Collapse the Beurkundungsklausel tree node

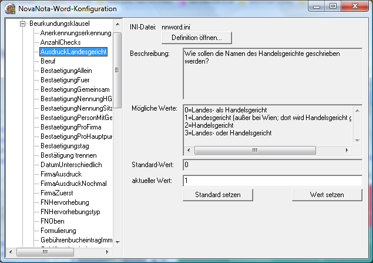click(22, 24)
